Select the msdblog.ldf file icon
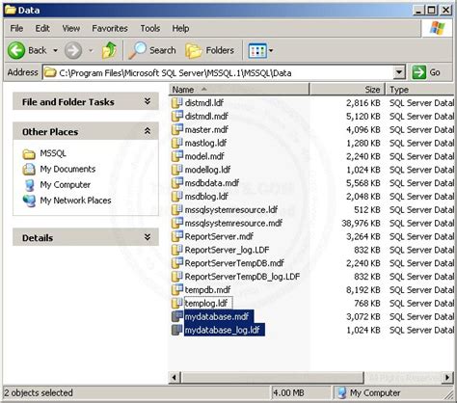457x403 pixels. pos(177,196)
